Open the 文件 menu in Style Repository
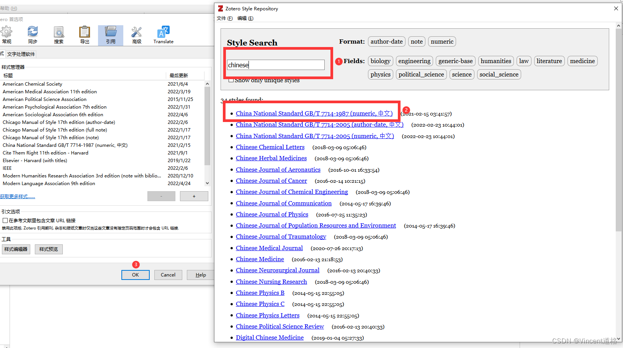The height and width of the screenshot is (348, 623). (224, 18)
